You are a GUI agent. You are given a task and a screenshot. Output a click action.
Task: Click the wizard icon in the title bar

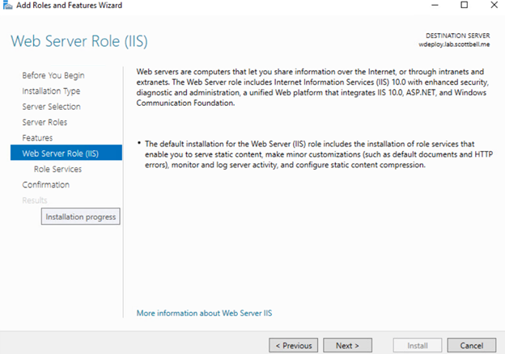(8, 6)
